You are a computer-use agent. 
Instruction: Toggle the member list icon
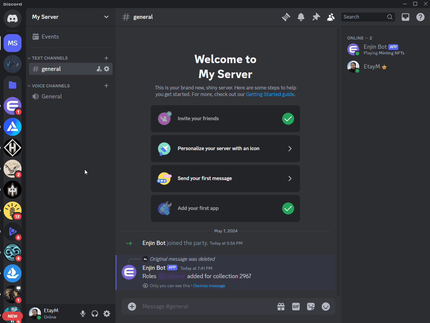(x=331, y=17)
